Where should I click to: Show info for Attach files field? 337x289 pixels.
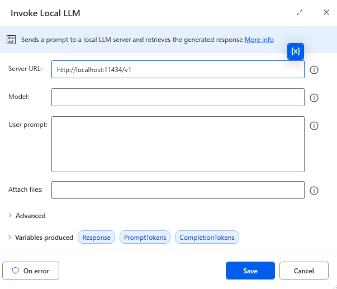pyautogui.click(x=314, y=190)
